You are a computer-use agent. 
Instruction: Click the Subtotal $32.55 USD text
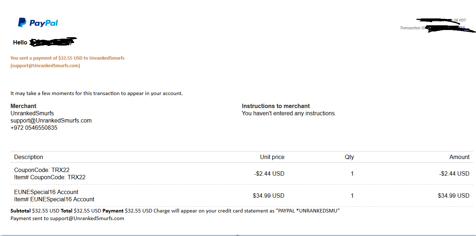point(35,211)
